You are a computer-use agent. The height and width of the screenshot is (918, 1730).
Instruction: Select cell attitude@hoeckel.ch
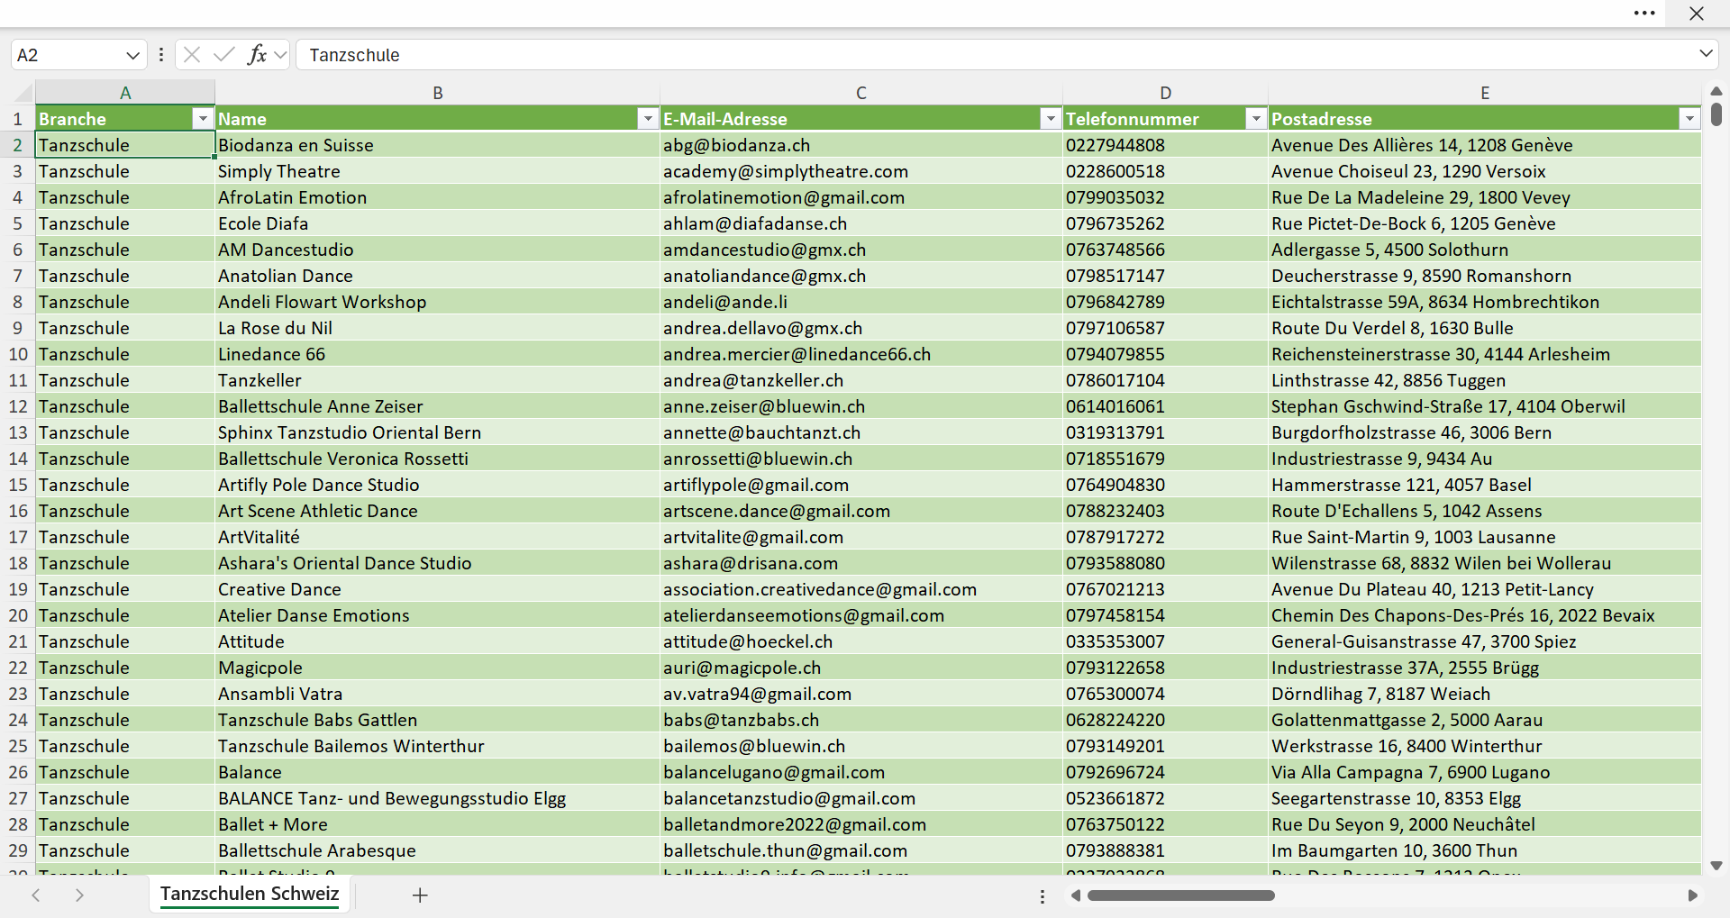[x=861, y=641]
